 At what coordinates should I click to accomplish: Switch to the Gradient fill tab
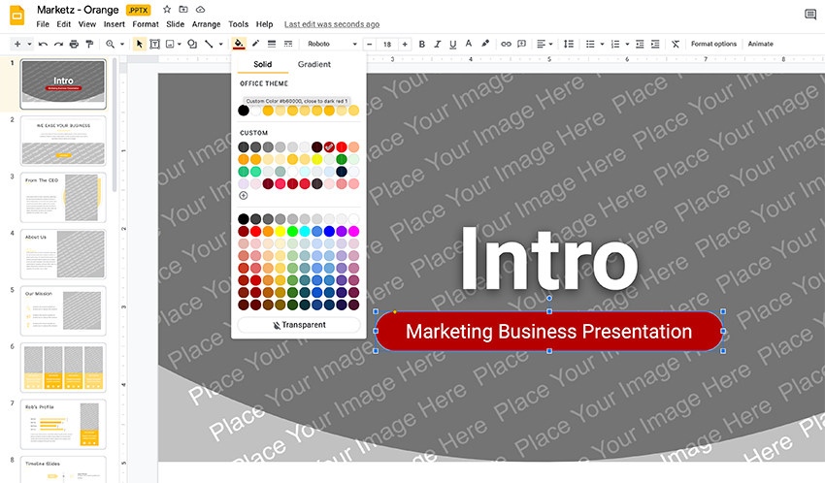click(314, 64)
